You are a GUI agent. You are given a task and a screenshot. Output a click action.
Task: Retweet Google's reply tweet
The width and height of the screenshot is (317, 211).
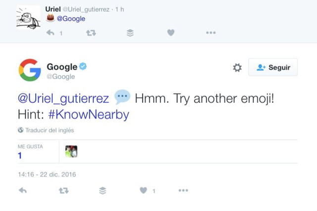coord(63,190)
